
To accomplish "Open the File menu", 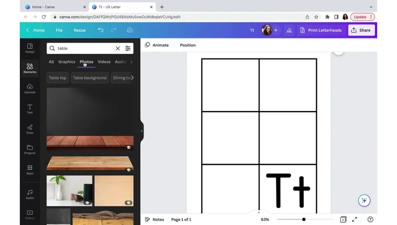I will tap(59, 30).
